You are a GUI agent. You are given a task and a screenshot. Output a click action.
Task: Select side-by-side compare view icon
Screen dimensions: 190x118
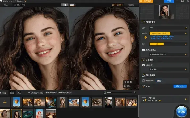tap(72, 5)
